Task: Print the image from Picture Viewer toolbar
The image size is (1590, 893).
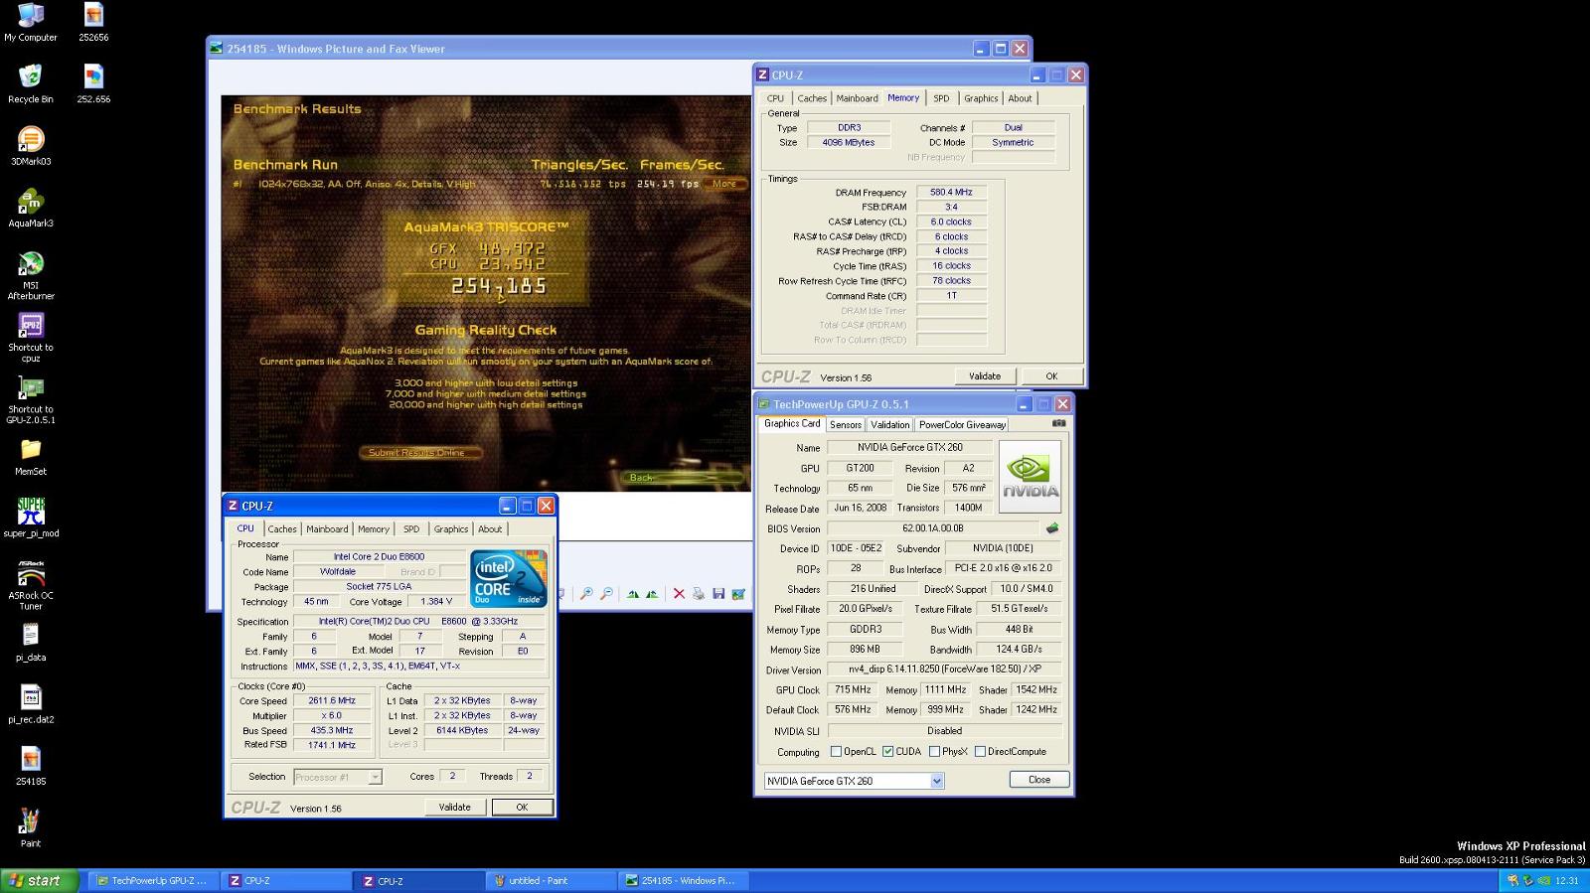Action: (699, 594)
